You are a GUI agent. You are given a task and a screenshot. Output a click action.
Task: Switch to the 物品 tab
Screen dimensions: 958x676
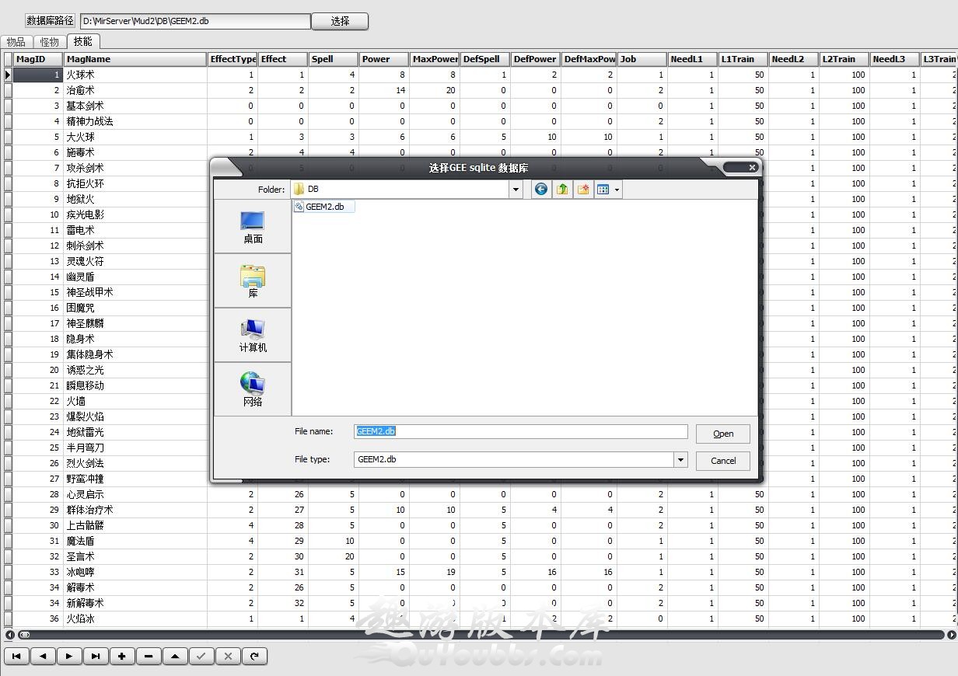[16, 42]
